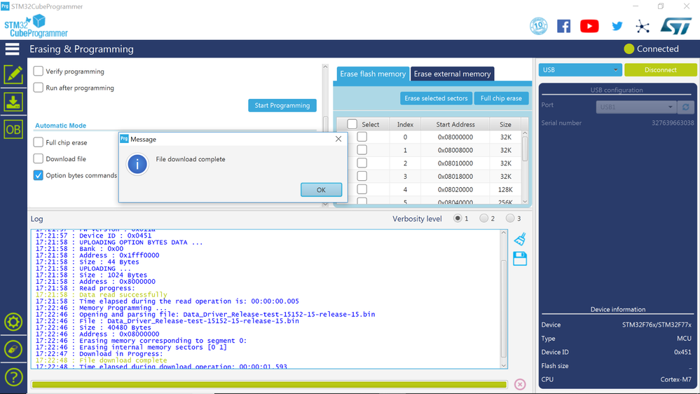
Task: Click the device name STM32F76x/STM32F77x
Action: (657, 325)
